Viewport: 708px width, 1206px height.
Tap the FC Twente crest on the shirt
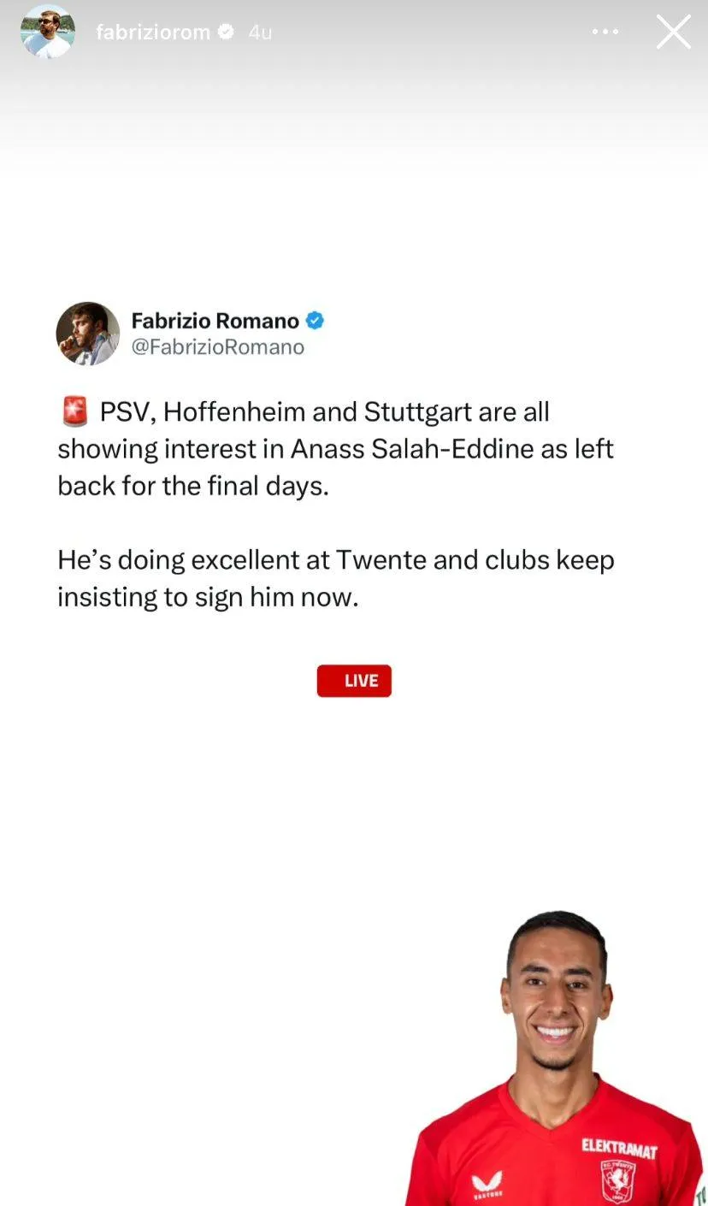point(618,1180)
